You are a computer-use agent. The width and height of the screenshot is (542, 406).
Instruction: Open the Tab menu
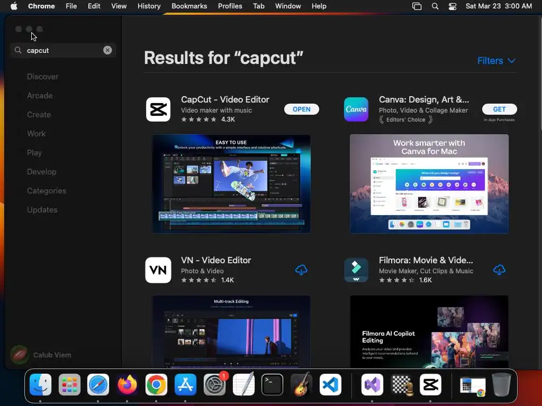pyautogui.click(x=258, y=6)
